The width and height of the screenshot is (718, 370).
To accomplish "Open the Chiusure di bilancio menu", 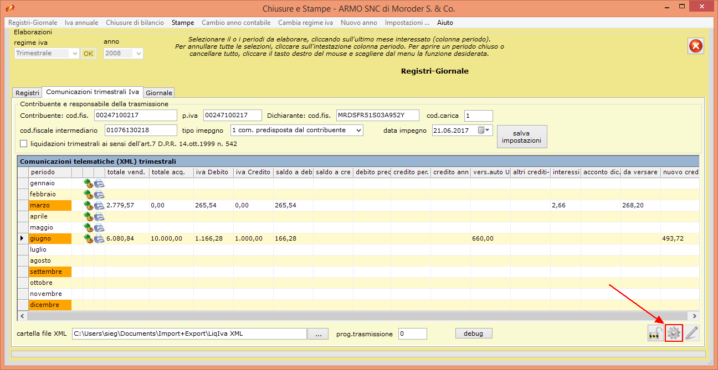I will pyautogui.click(x=135, y=23).
